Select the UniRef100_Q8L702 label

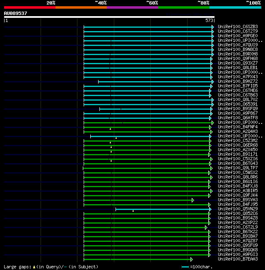[238, 99]
